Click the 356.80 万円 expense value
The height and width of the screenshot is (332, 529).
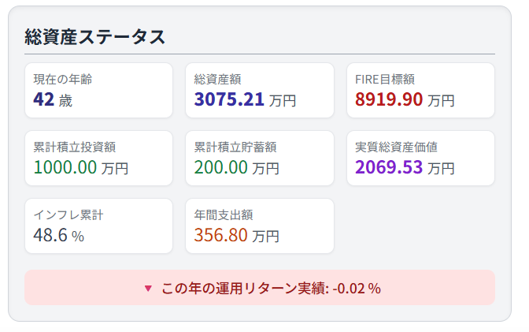[x=237, y=235]
